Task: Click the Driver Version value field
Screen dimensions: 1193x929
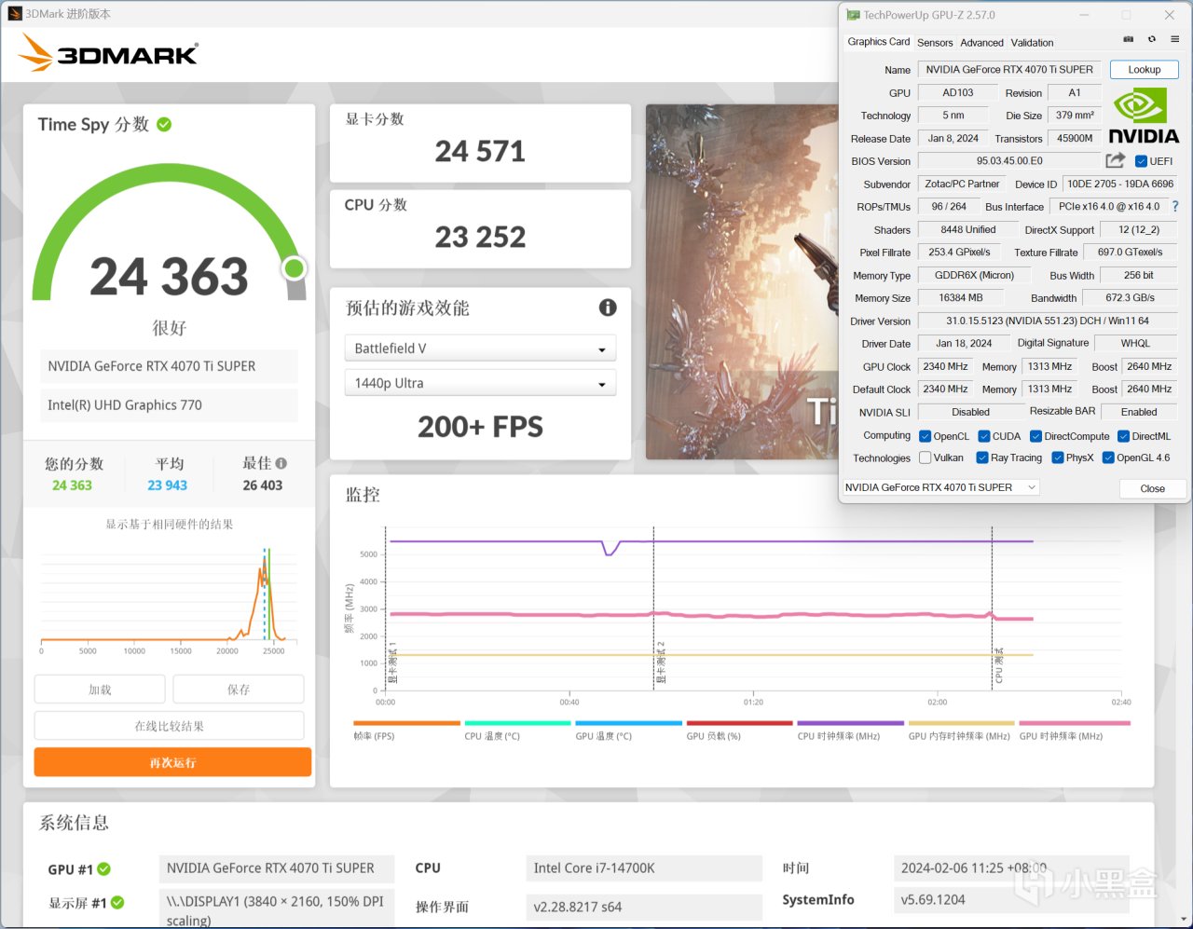Action: point(1048,321)
